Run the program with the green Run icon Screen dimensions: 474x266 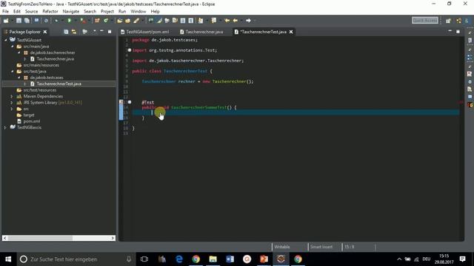pyautogui.click(x=69, y=21)
